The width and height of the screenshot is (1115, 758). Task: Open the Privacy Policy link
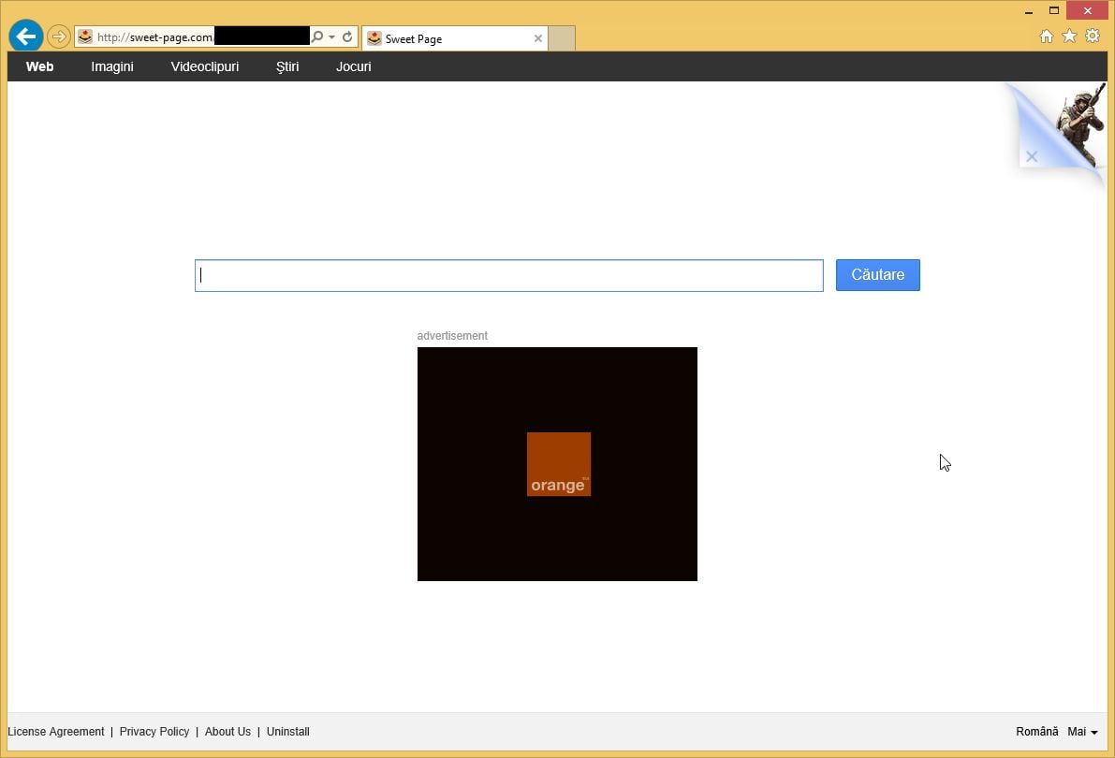154,732
